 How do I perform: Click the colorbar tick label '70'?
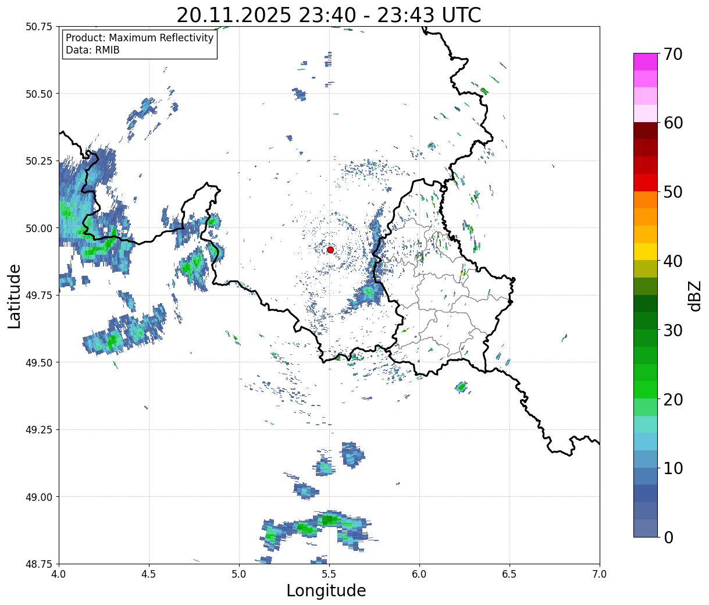(x=674, y=54)
